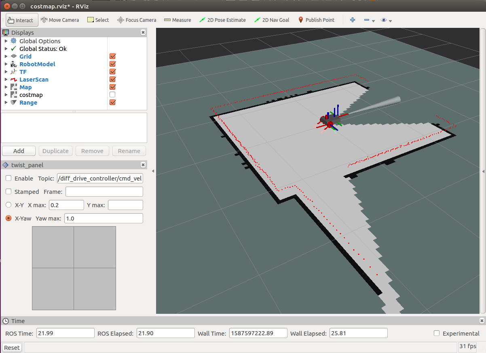The width and height of the screenshot is (486, 353).
Task: Click the Reset button
Action: (x=12, y=347)
